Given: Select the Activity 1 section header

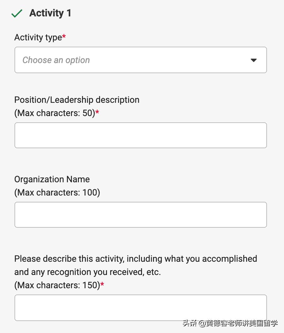Looking at the screenshot, I should (x=50, y=13).
